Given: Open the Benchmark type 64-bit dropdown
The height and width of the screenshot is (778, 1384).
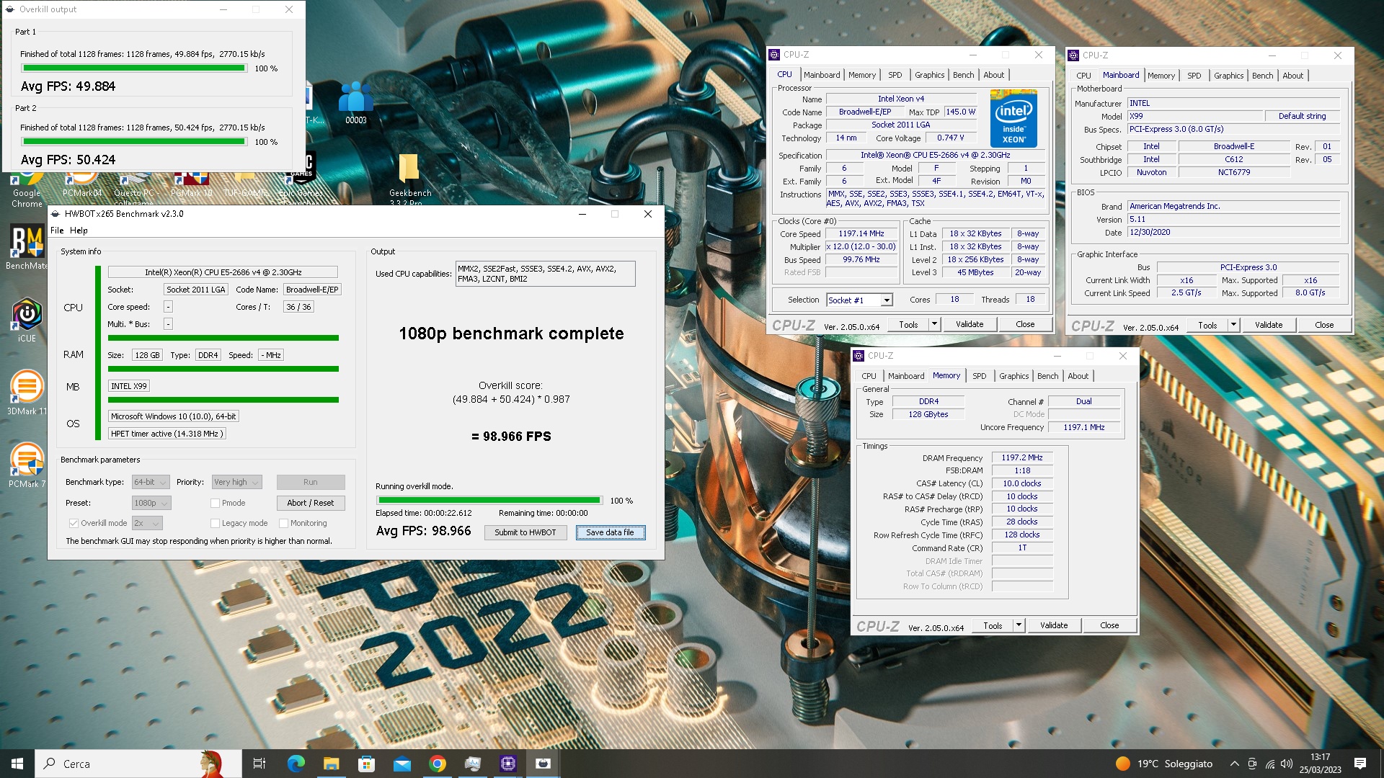Looking at the screenshot, I should [150, 482].
